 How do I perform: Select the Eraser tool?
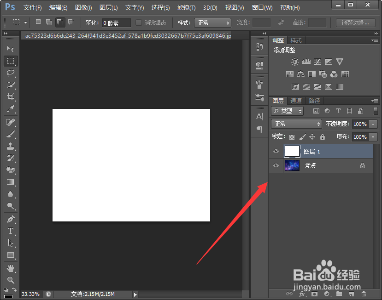point(11,170)
